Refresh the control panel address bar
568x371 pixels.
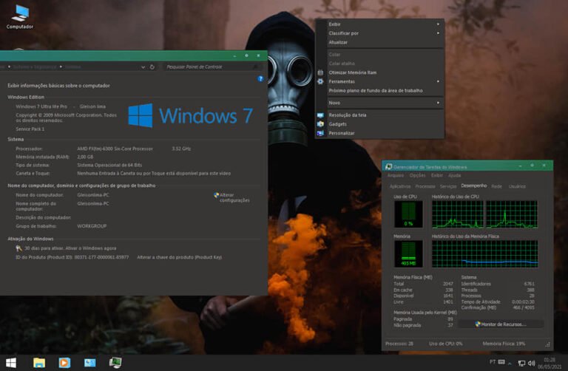[152, 67]
